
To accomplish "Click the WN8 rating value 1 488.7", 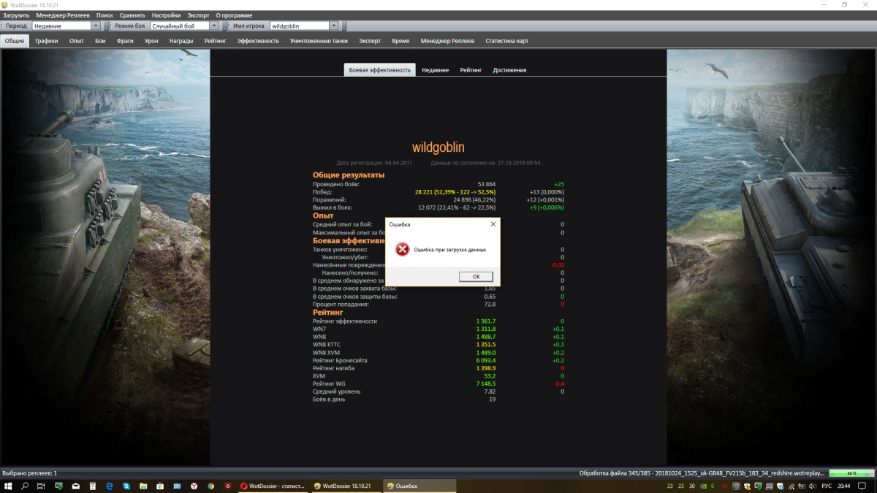I will pyautogui.click(x=486, y=337).
